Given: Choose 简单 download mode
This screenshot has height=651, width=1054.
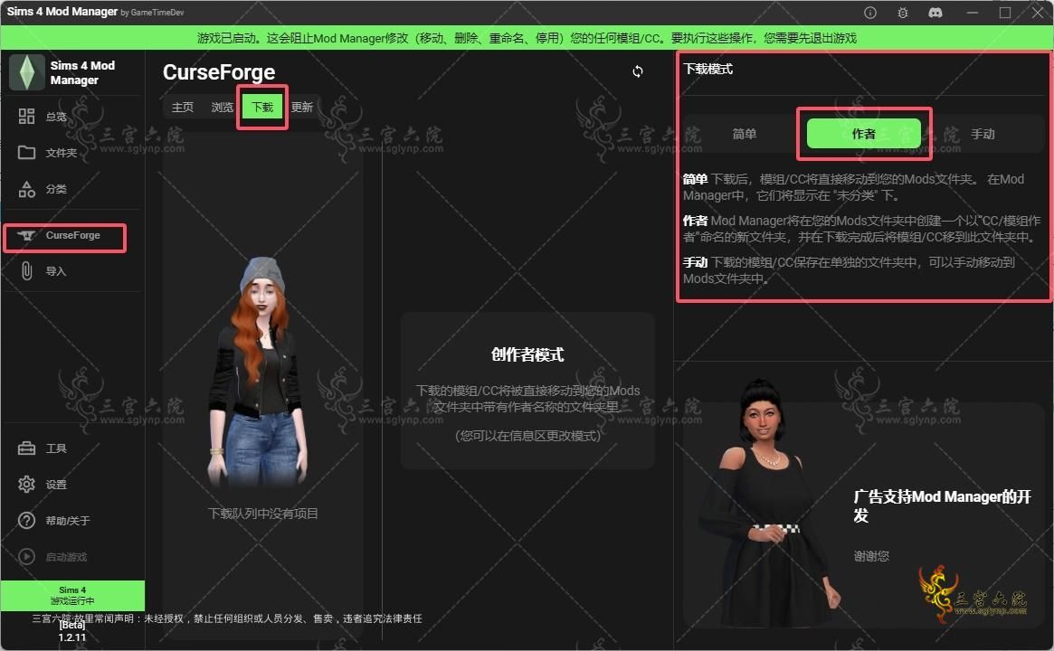Looking at the screenshot, I should click(x=744, y=135).
